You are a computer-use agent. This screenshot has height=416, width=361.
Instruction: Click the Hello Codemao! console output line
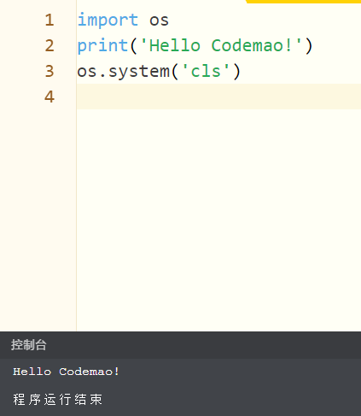point(66,372)
